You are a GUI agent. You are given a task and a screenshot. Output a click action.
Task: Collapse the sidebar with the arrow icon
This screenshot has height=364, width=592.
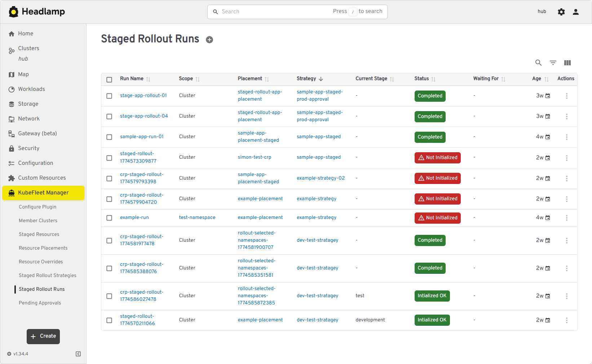(x=78, y=354)
